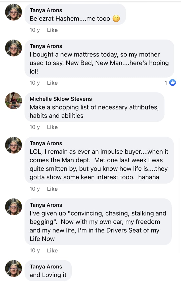Like the impulse buyer comment
This screenshot has height=282, width=181.
[x=52, y=189]
